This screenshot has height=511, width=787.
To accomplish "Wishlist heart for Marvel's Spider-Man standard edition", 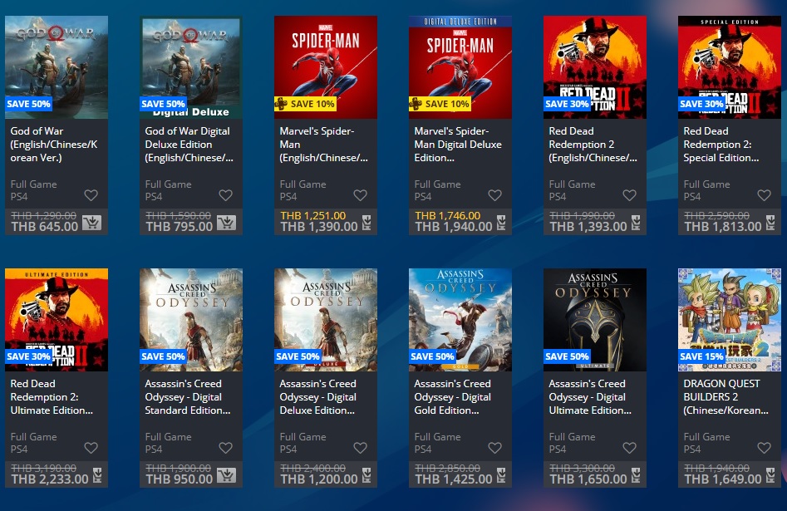I will tap(360, 195).
